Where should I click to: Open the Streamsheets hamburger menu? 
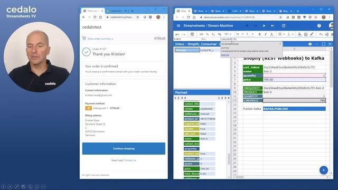[179, 26]
